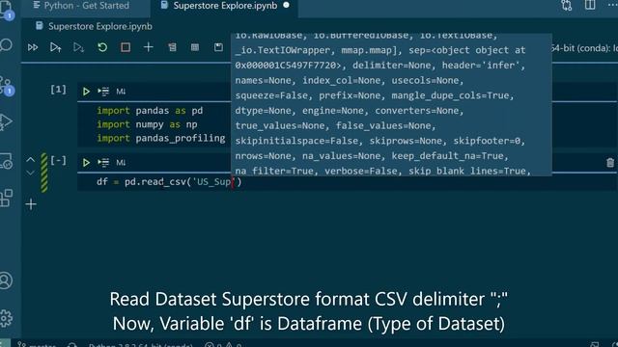Open the Extensions view
618x347 pixels.
tap(6, 198)
